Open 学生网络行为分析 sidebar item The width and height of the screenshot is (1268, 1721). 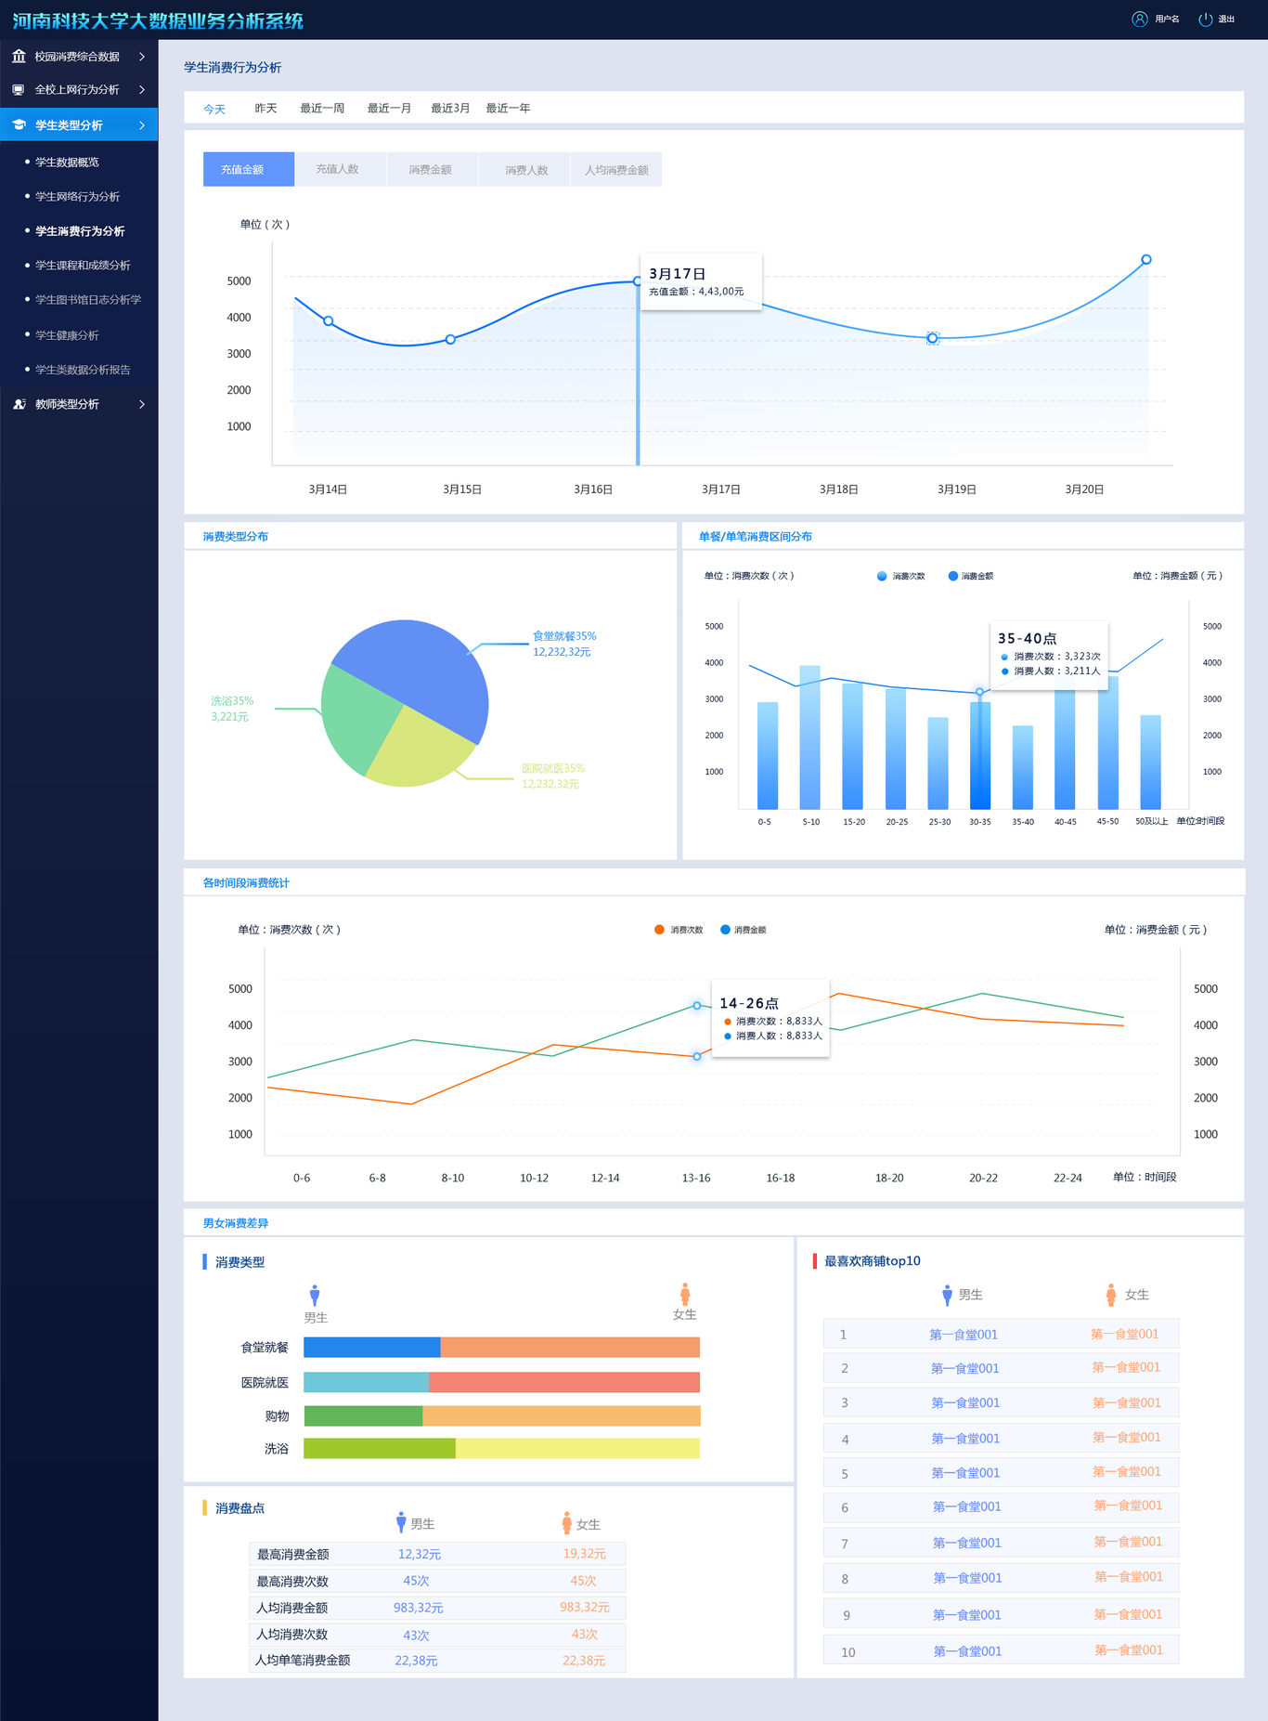pos(78,197)
